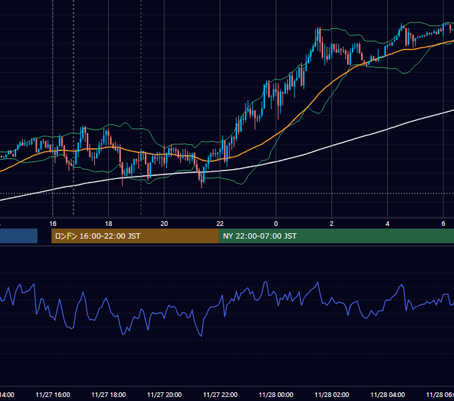Click the hour label 20 on the price chart axis

point(164,224)
